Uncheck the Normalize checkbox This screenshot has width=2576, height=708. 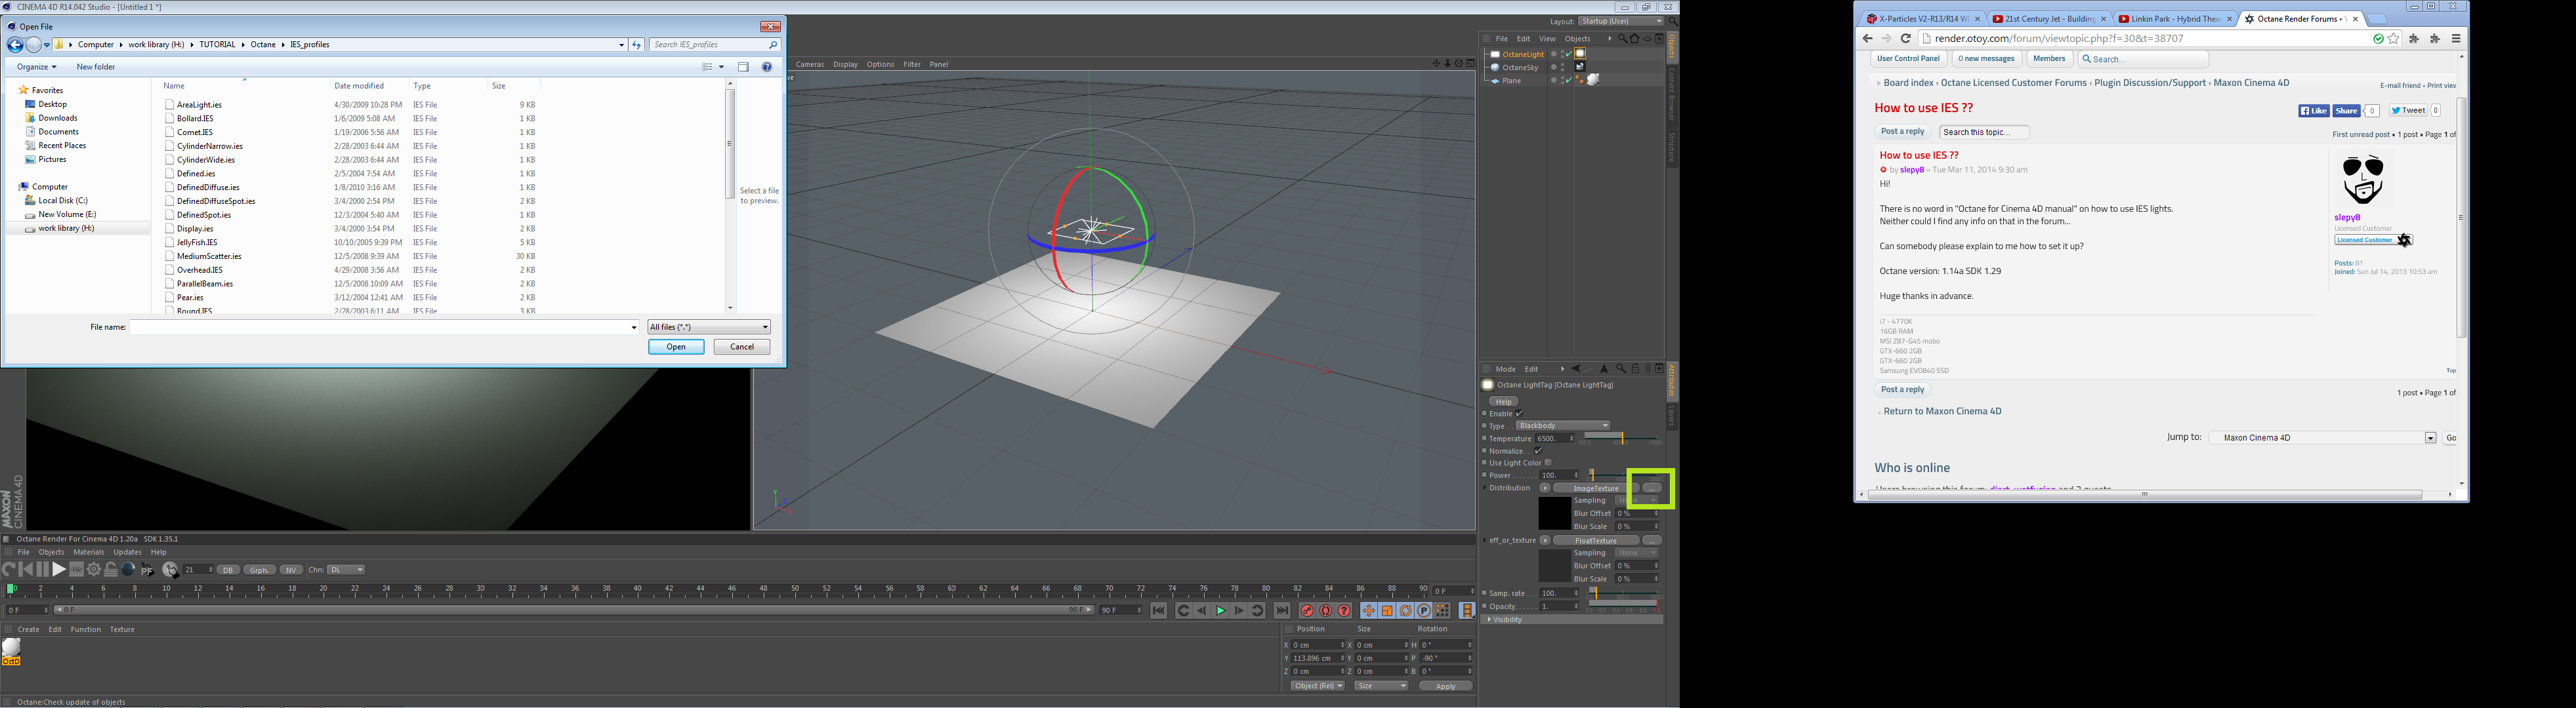point(1538,450)
